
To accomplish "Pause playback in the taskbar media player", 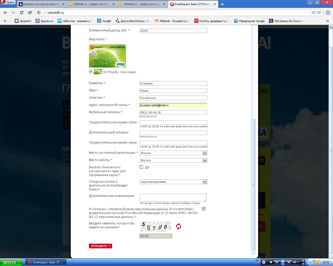I will point(283,262).
